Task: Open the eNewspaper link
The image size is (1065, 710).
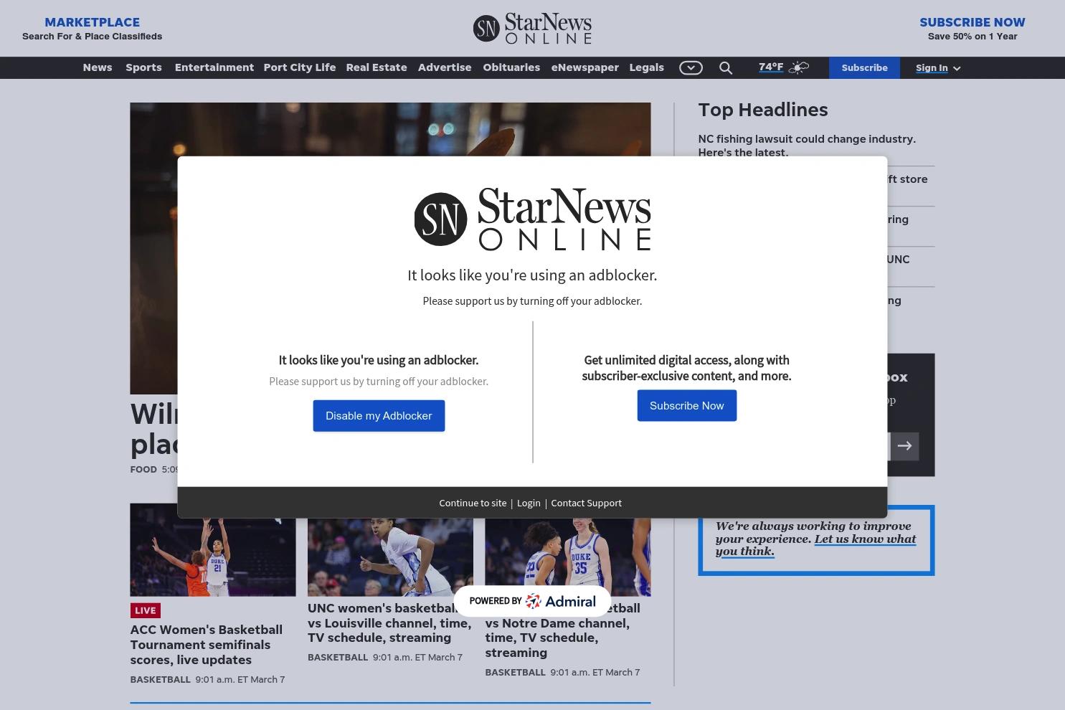Action: pyautogui.click(x=585, y=67)
